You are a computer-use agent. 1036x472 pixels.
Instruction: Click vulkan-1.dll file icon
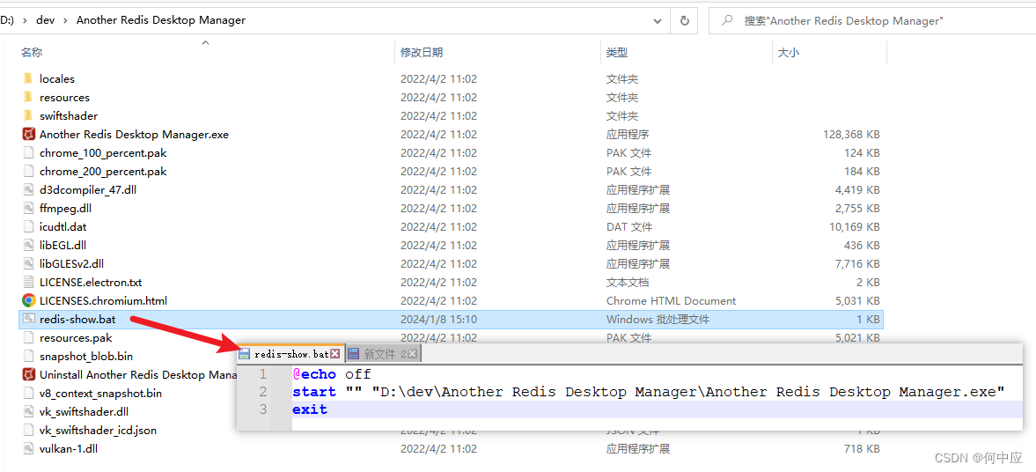tap(28, 449)
